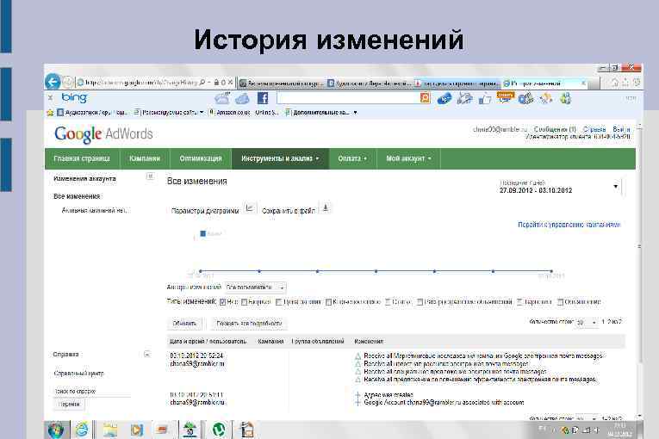Open the favorites star icon

50,113
